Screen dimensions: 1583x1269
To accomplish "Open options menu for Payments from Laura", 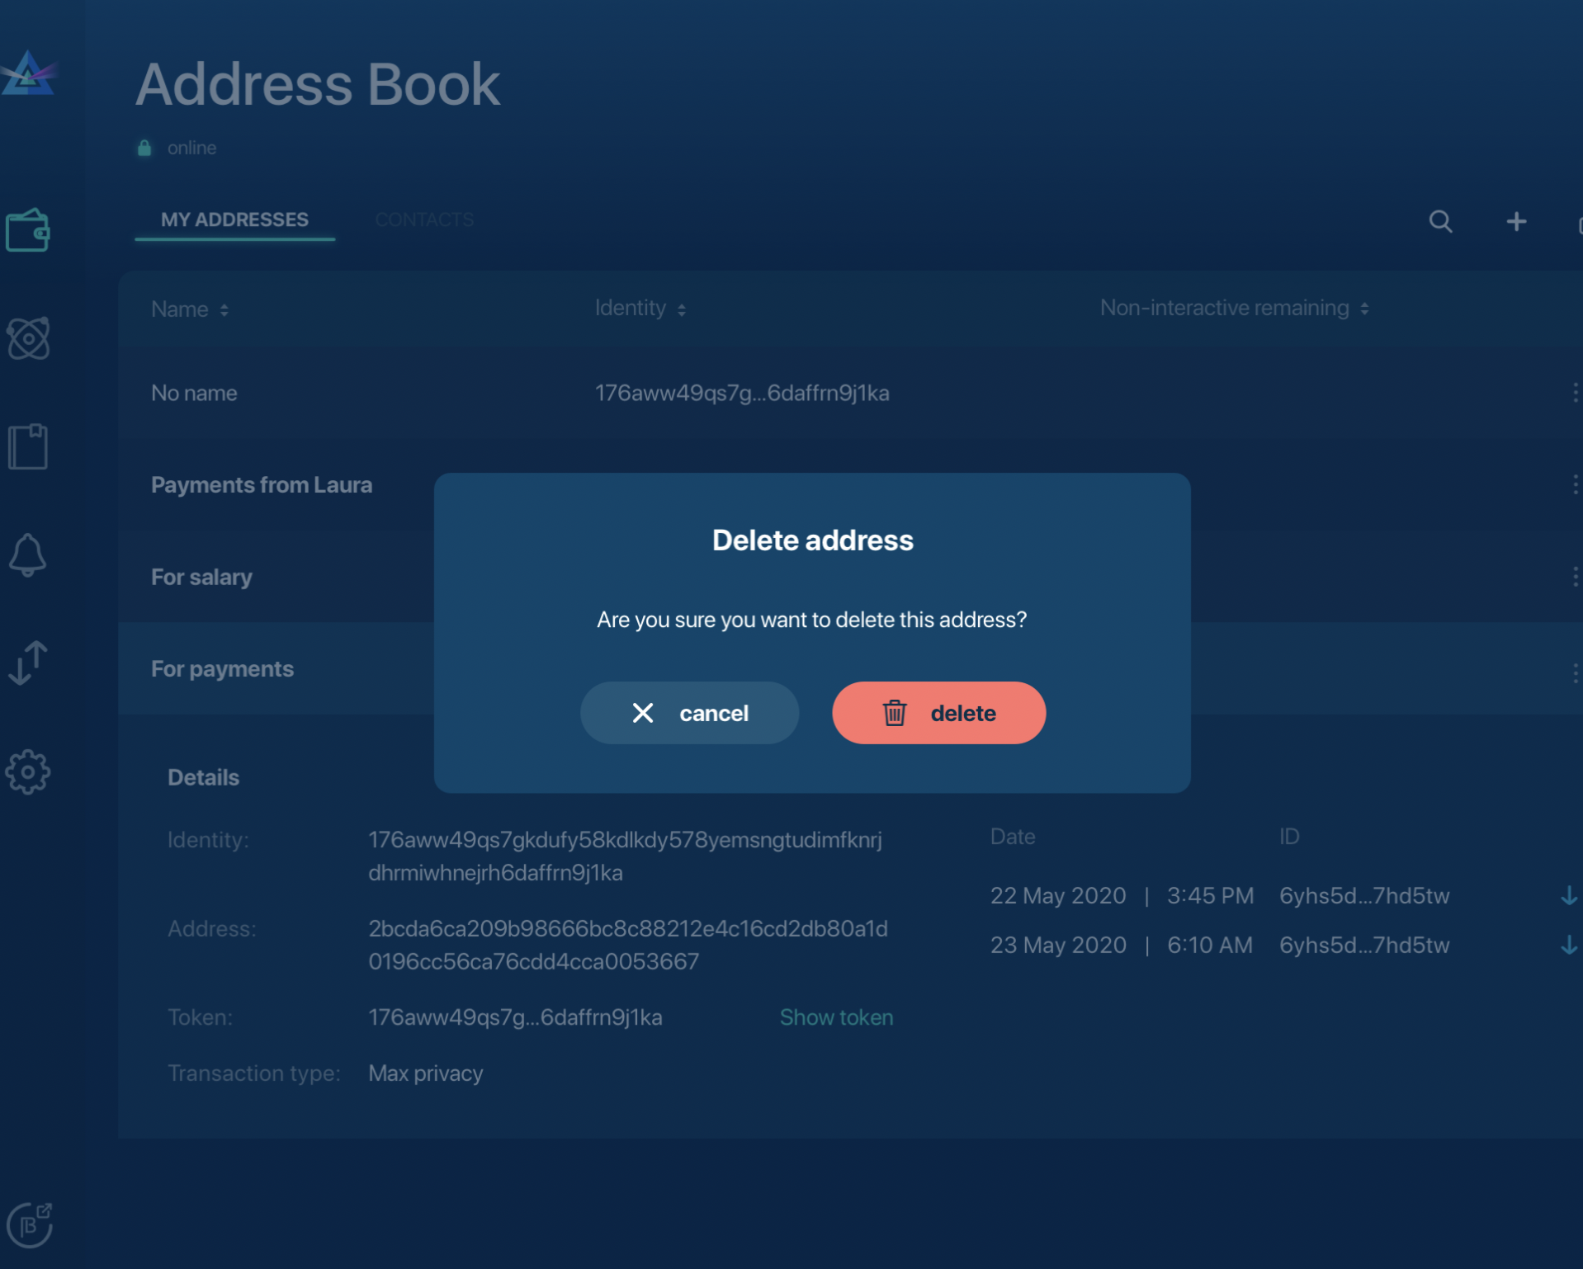I will (x=1576, y=485).
